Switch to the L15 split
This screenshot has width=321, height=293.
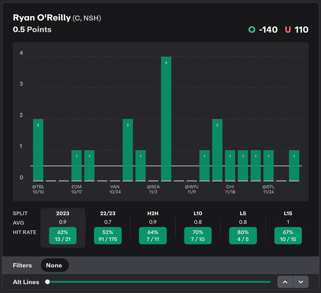point(288,214)
